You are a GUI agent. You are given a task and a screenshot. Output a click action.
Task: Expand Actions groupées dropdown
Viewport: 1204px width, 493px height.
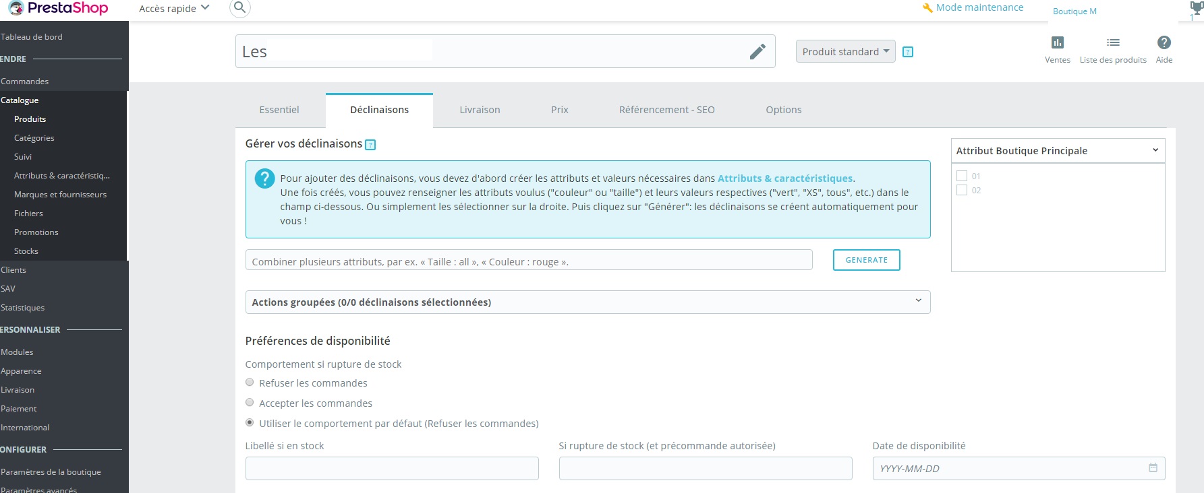click(587, 302)
